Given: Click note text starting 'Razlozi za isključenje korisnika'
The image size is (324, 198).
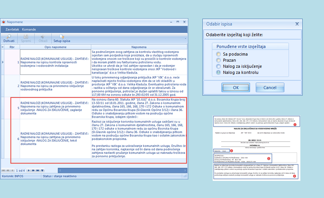Looking at the screenshot, I should point(139,139).
